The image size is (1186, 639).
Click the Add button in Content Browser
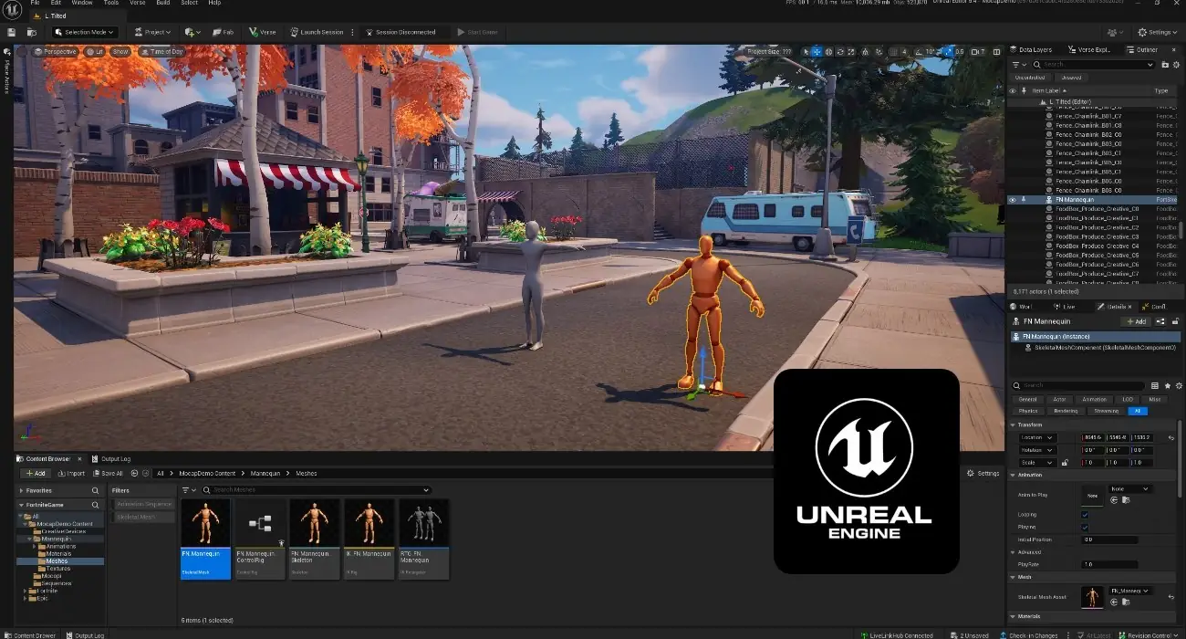click(x=36, y=473)
